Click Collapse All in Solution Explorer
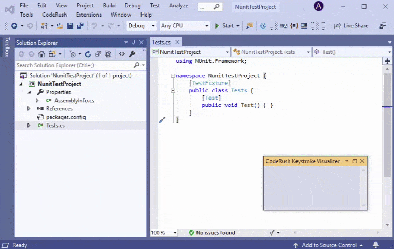 [98, 54]
